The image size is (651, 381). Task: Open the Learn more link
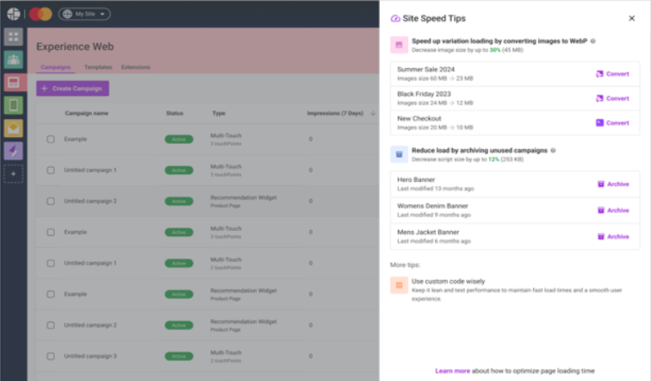click(x=453, y=371)
